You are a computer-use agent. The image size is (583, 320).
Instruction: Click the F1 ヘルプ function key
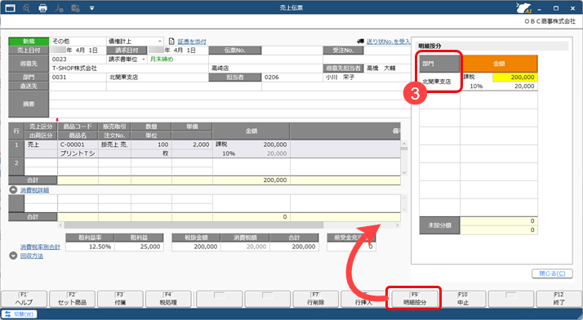(x=24, y=299)
